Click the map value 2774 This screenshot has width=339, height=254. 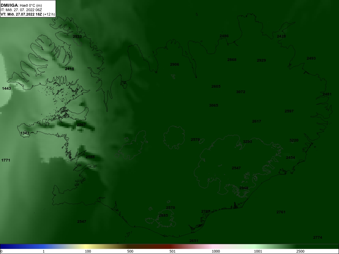(318, 238)
